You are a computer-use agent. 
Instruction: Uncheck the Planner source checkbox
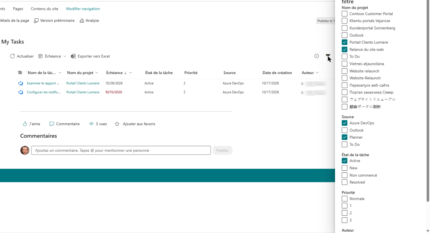pyautogui.click(x=345, y=137)
